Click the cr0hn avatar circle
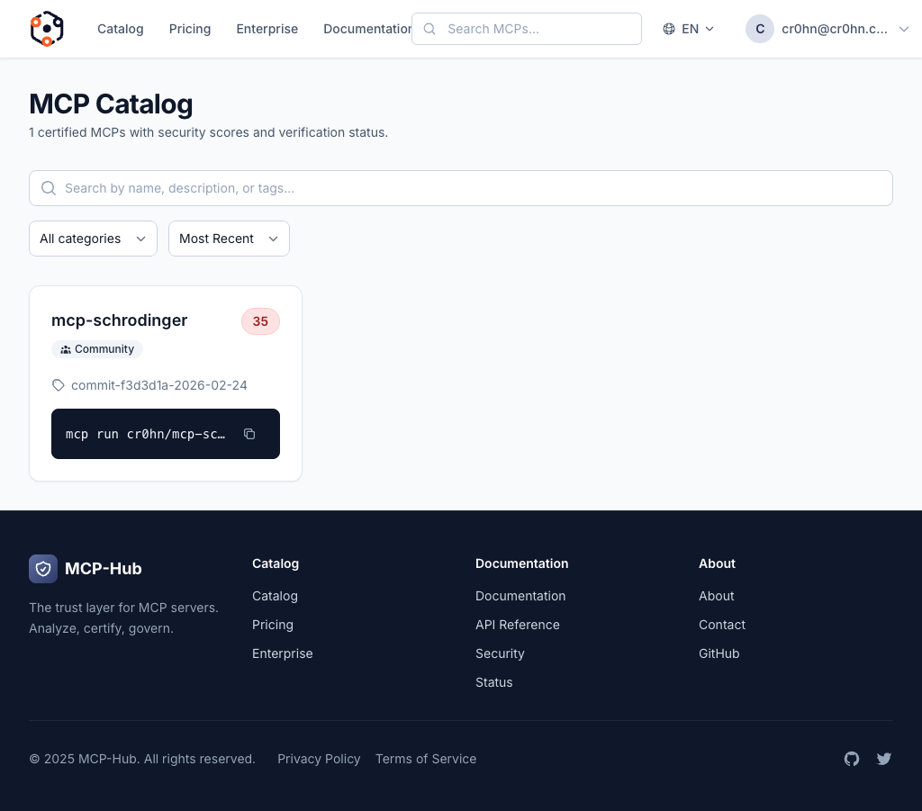 pyautogui.click(x=760, y=28)
